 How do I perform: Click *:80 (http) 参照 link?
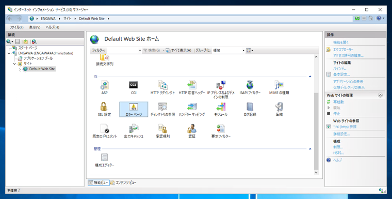345,127
